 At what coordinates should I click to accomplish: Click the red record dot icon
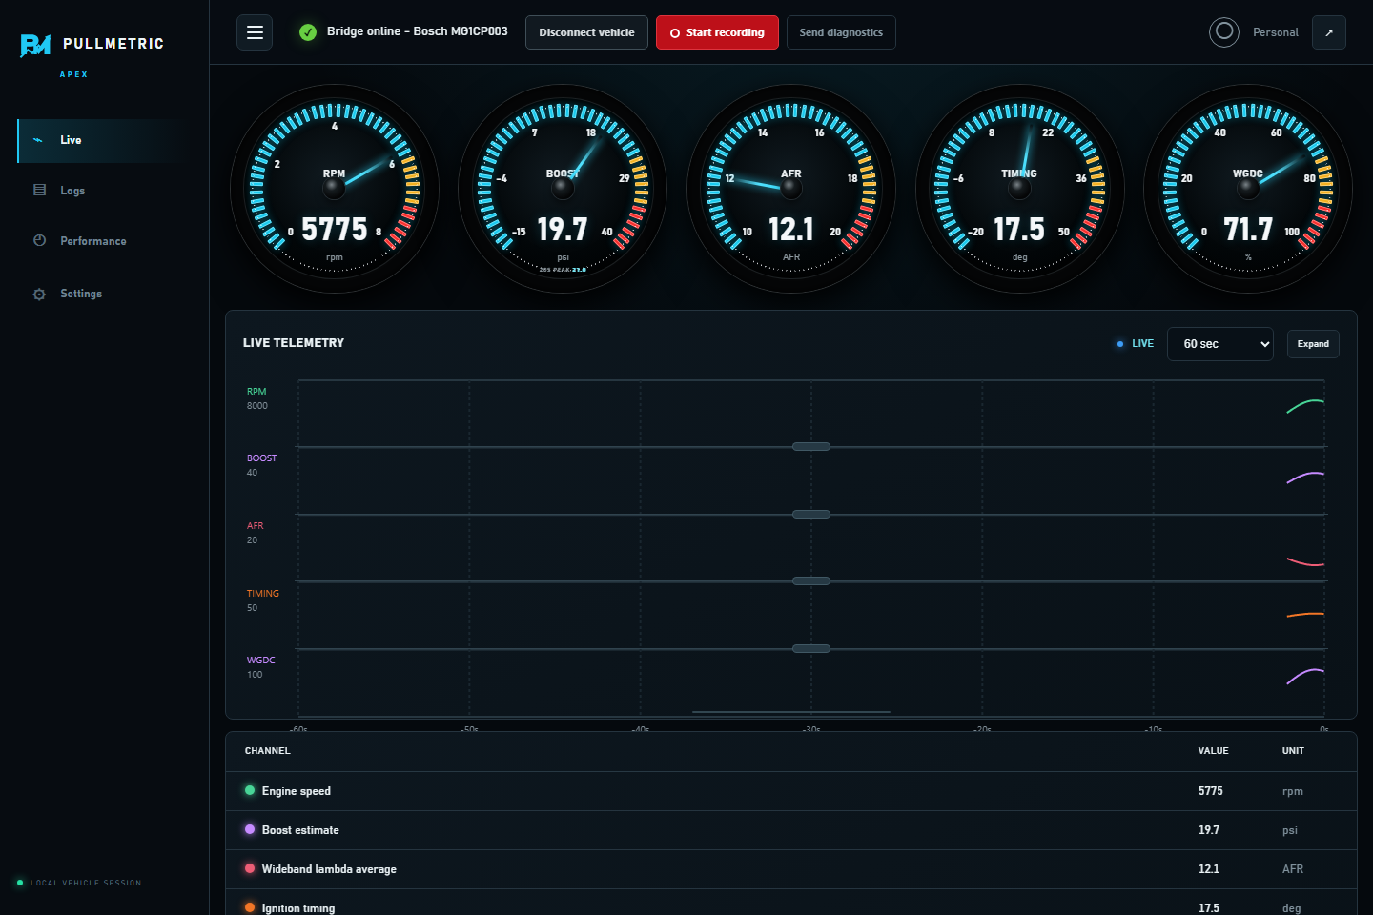pos(675,33)
